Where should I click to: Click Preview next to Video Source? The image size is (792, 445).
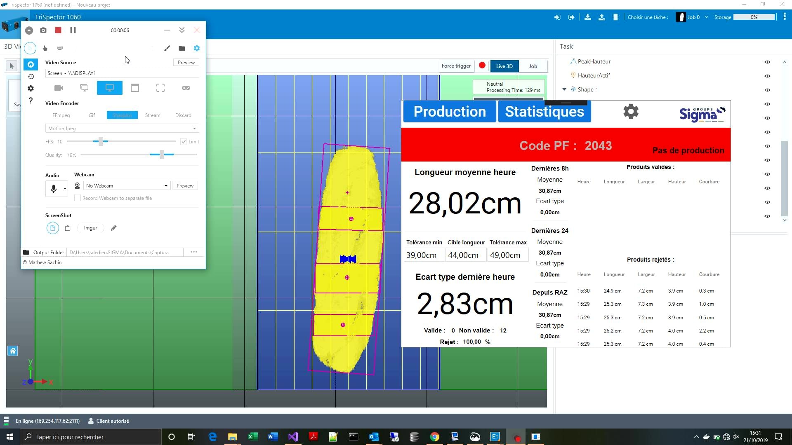186,63
